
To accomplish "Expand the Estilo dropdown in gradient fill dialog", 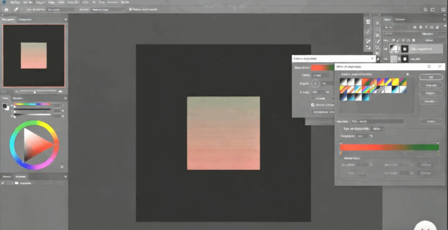I will (x=321, y=75).
